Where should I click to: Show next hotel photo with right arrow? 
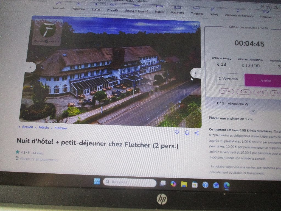196,73
